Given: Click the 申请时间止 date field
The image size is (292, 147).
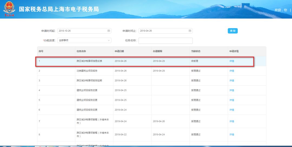Looking at the screenshot, I should pos(162,31).
